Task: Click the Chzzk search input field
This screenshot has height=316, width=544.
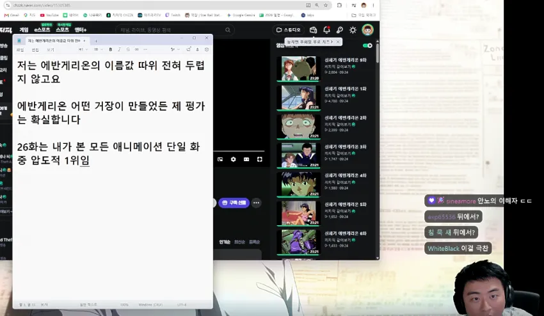Action: point(172,30)
